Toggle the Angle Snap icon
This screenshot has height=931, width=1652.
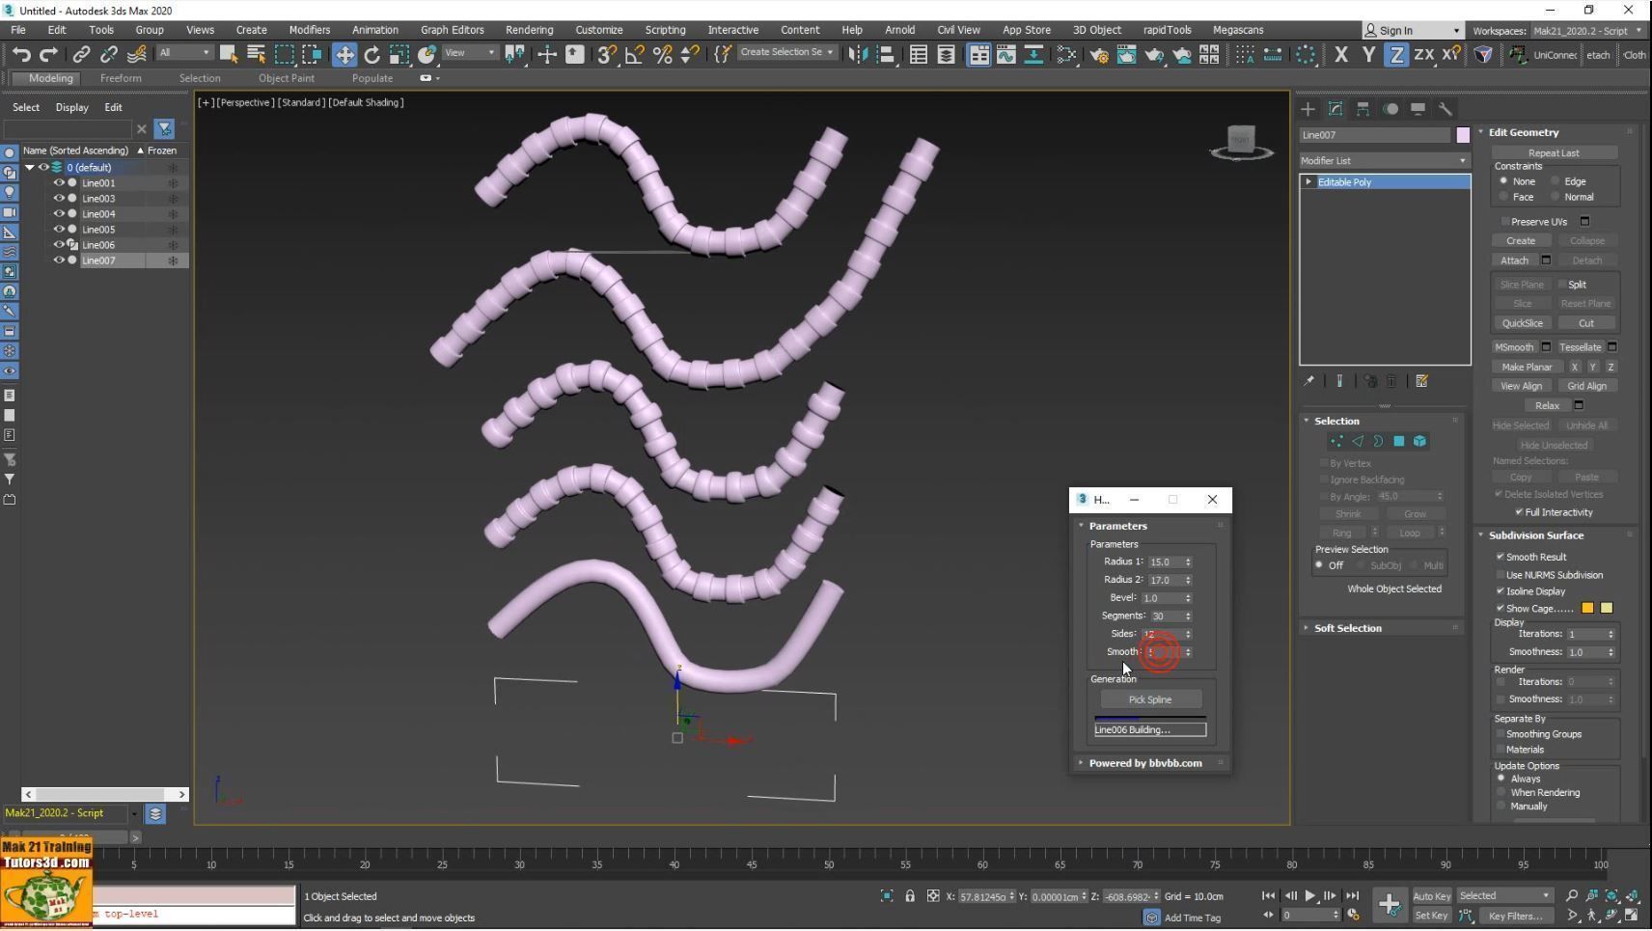pyautogui.click(x=635, y=55)
